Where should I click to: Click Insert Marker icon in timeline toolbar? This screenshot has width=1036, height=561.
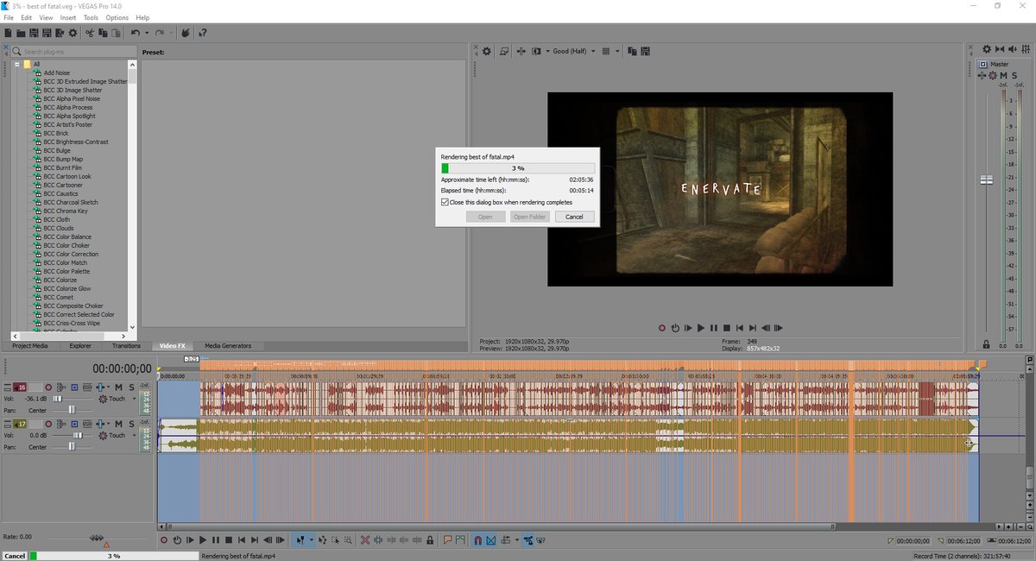(x=447, y=540)
